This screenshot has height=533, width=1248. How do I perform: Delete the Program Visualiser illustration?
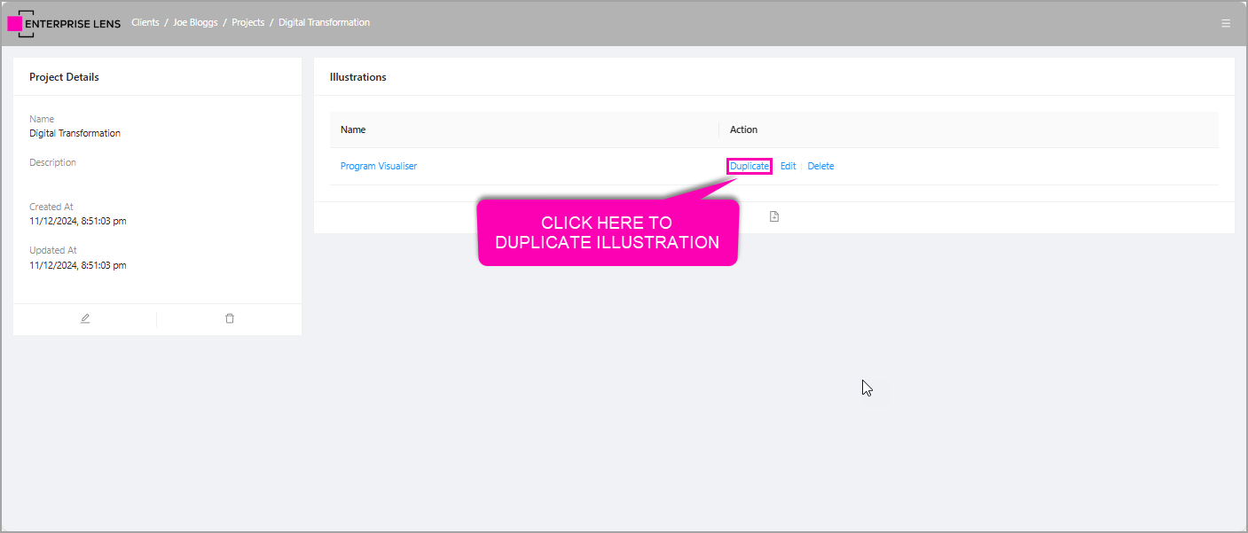tap(820, 167)
